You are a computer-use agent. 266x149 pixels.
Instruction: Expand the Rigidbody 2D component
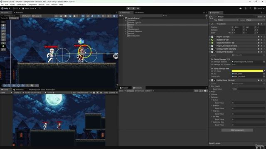pos(210,40)
